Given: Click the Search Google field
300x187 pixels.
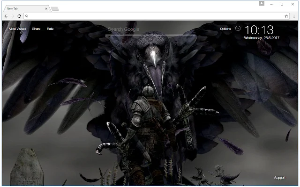Looking at the screenshot, I should coord(150,29).
